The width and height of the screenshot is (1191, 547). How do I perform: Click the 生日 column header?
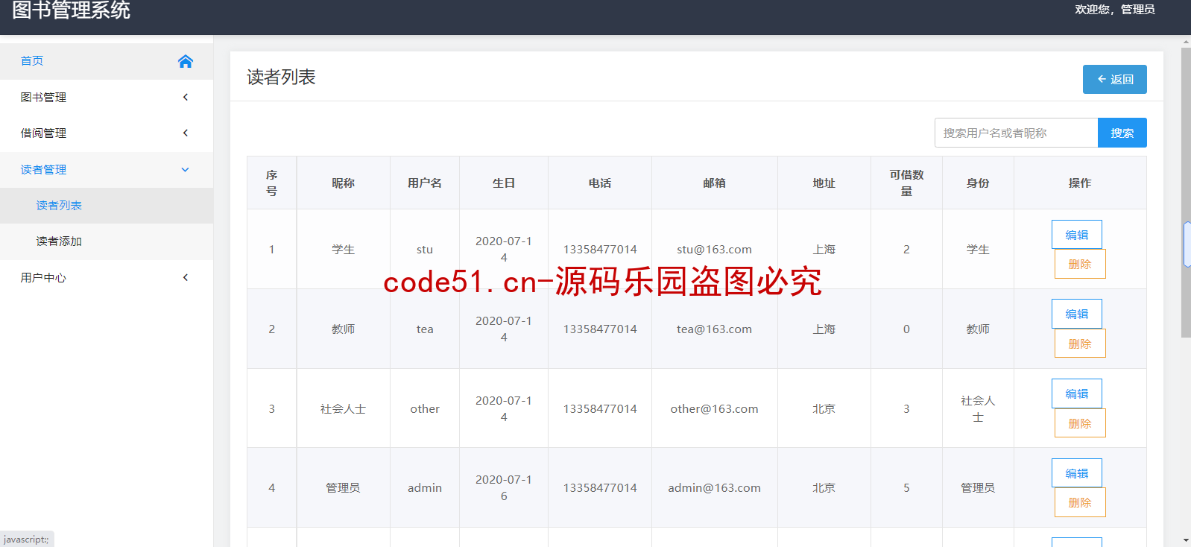coord(504,183)
